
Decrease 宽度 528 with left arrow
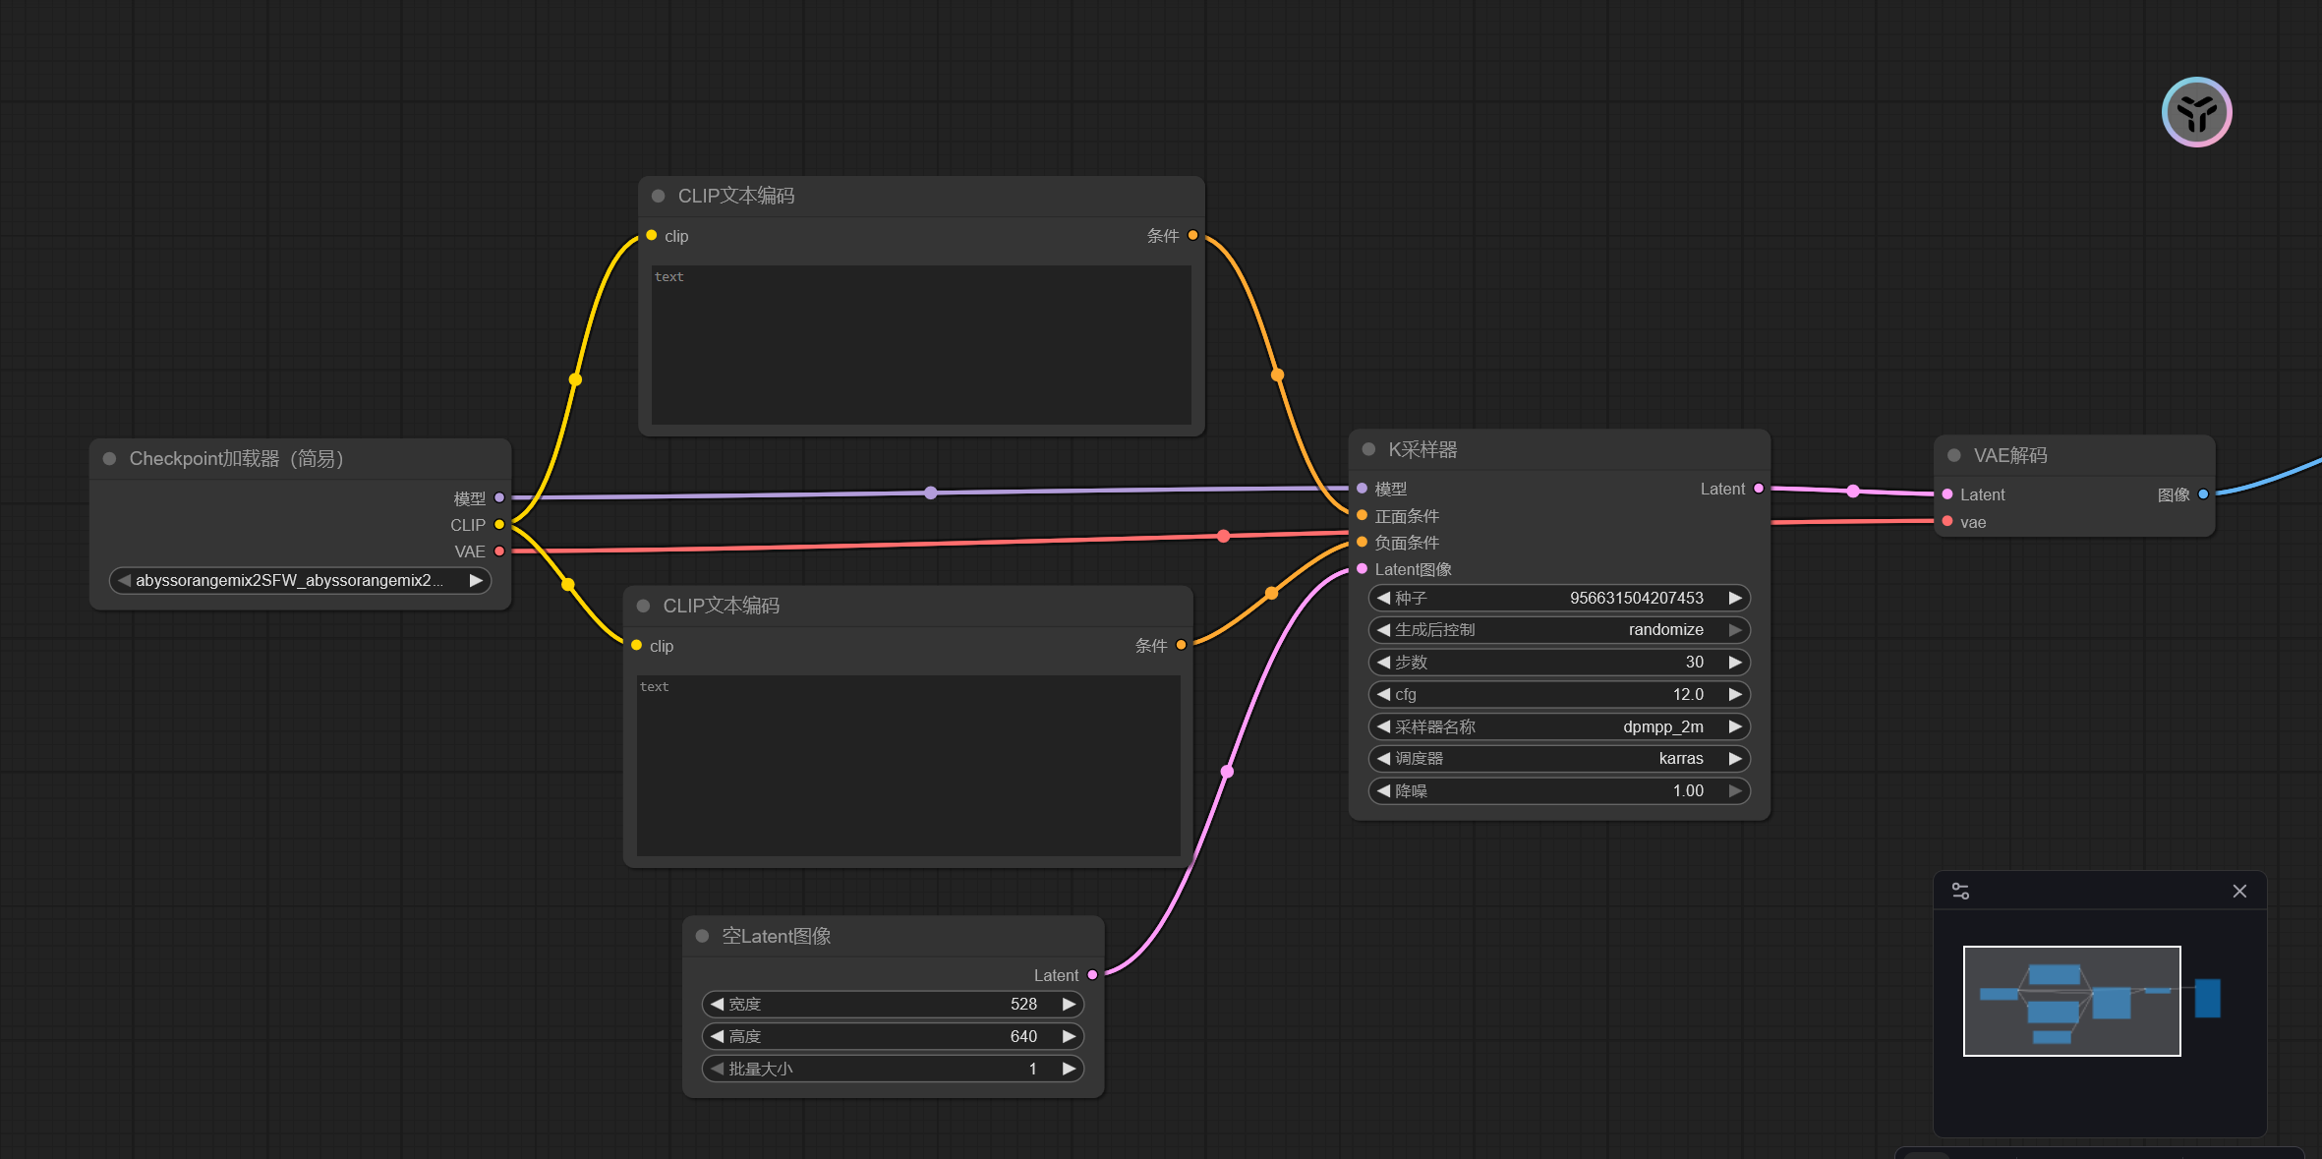click(718, 1004)
